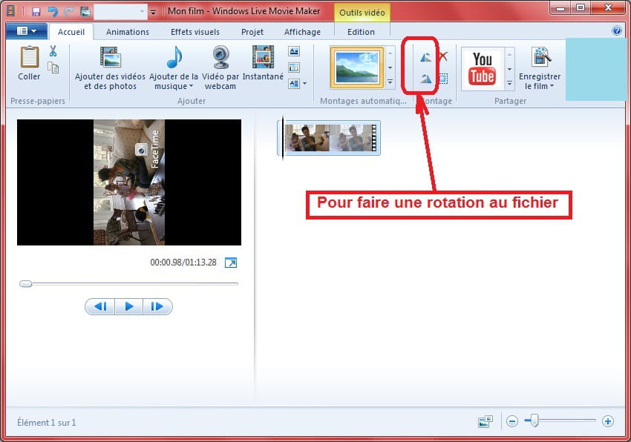Viewport: 631px width, 442px height.
Task: Open the blue application menu button
Action: point(27,31)
